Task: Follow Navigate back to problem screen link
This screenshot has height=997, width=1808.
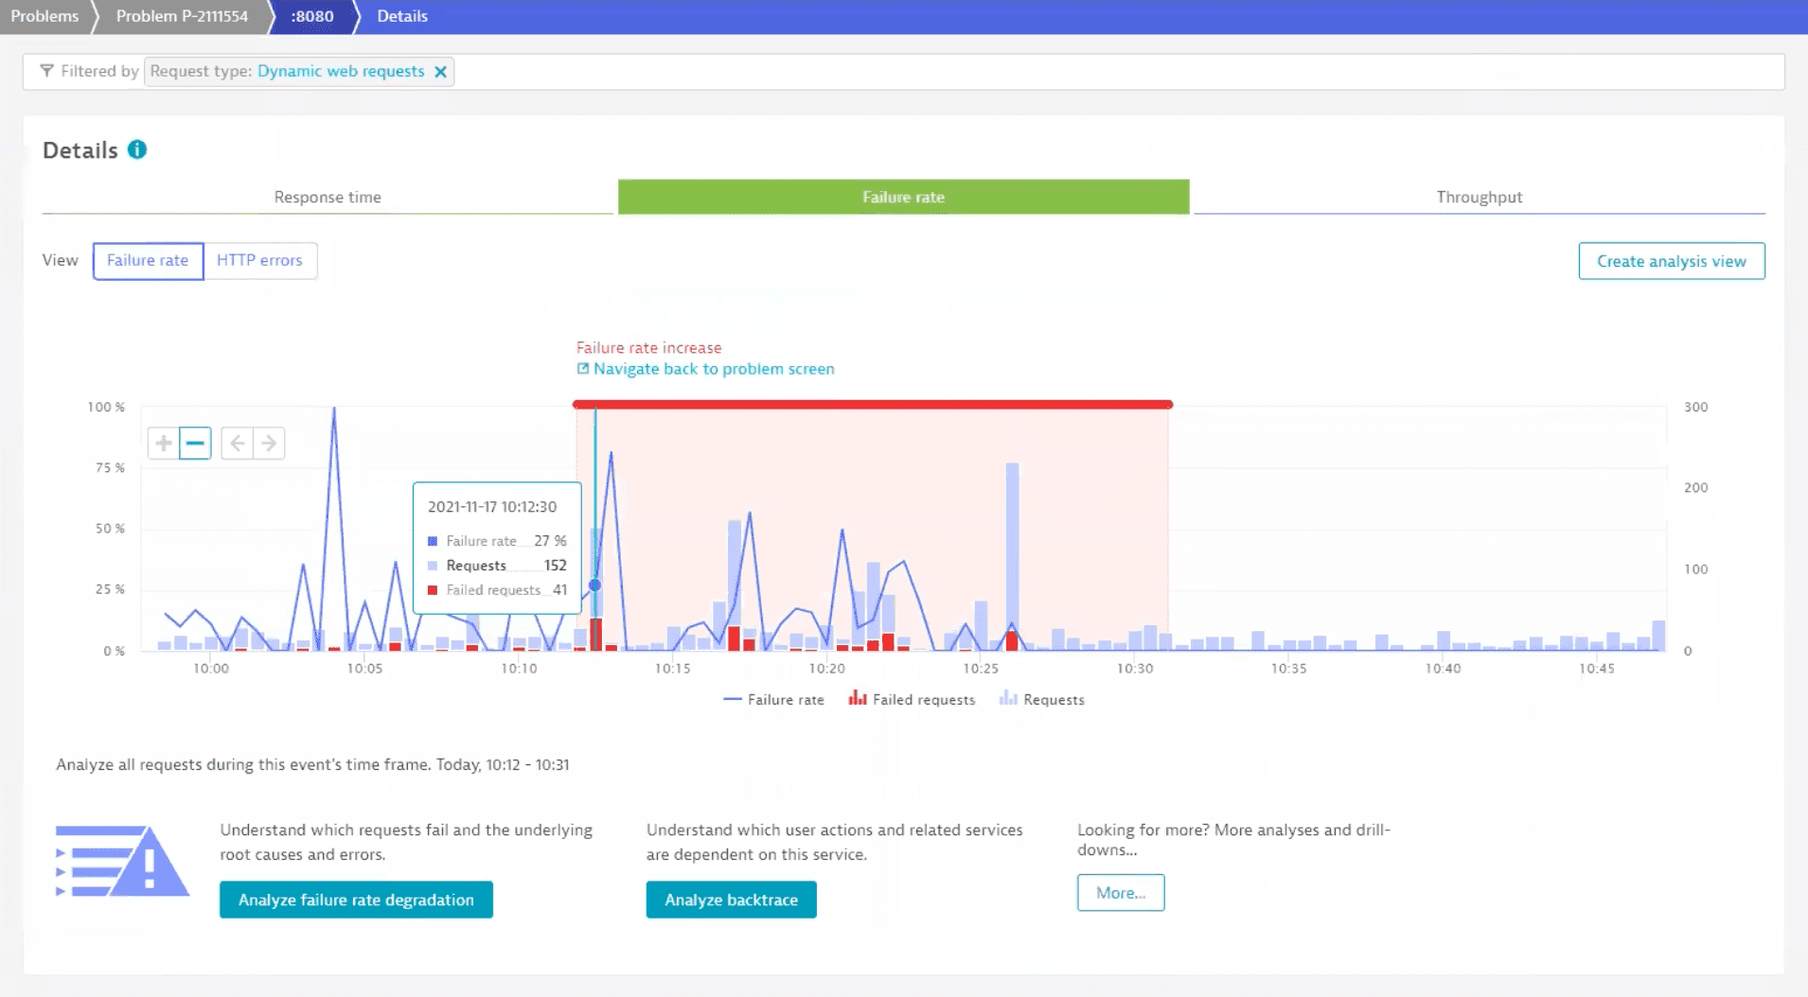Action: click(x=713, y=369)
